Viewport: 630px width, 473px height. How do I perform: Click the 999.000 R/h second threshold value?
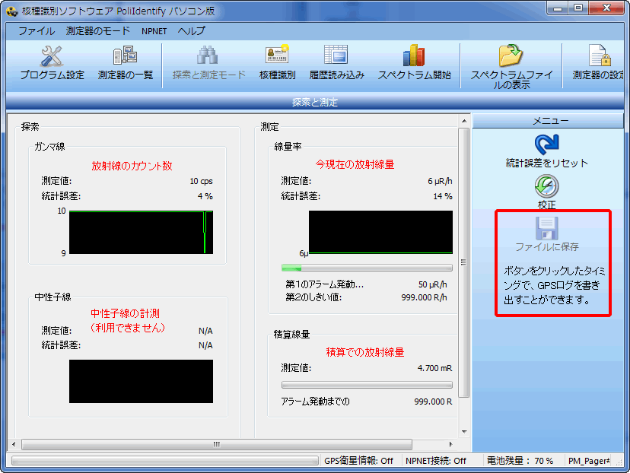coord(424,297)
